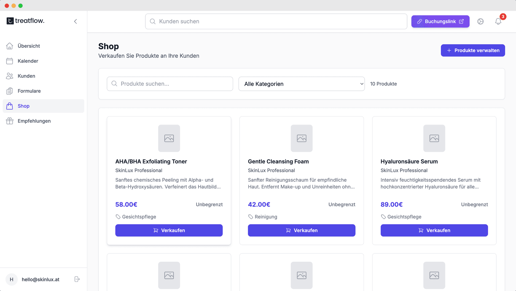Open the Übersicht section icon
This screenshot has width=516, height=291.
pyautogui.click(x=10, y=46)
